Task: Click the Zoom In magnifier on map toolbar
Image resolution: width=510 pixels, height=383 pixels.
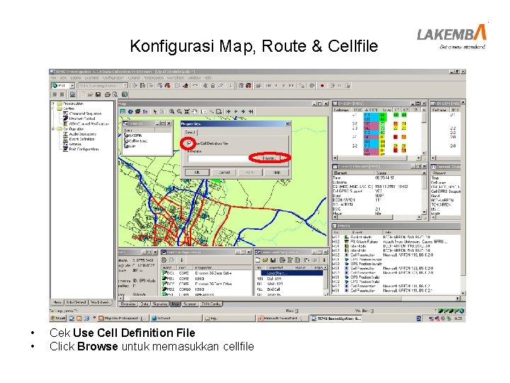Action: [171, 111]
